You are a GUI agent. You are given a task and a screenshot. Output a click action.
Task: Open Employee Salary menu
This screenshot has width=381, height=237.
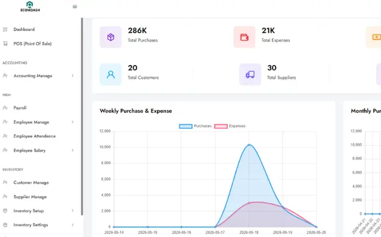tap(29, 150)
